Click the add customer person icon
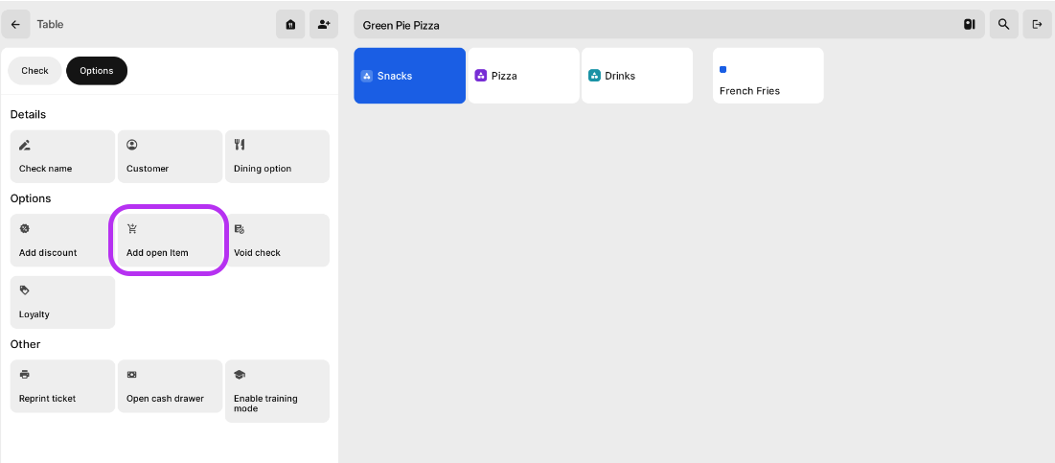The height and width of the screenshot is (463, 1055). (324, 24)
